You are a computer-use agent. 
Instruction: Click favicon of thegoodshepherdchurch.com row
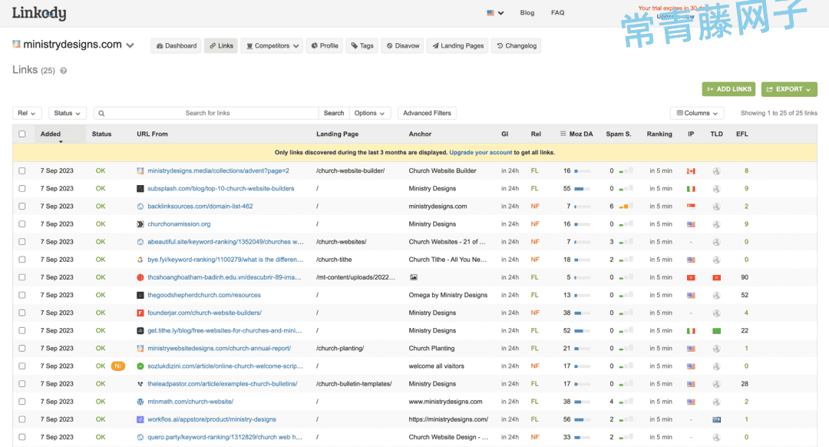click(140, 295)
